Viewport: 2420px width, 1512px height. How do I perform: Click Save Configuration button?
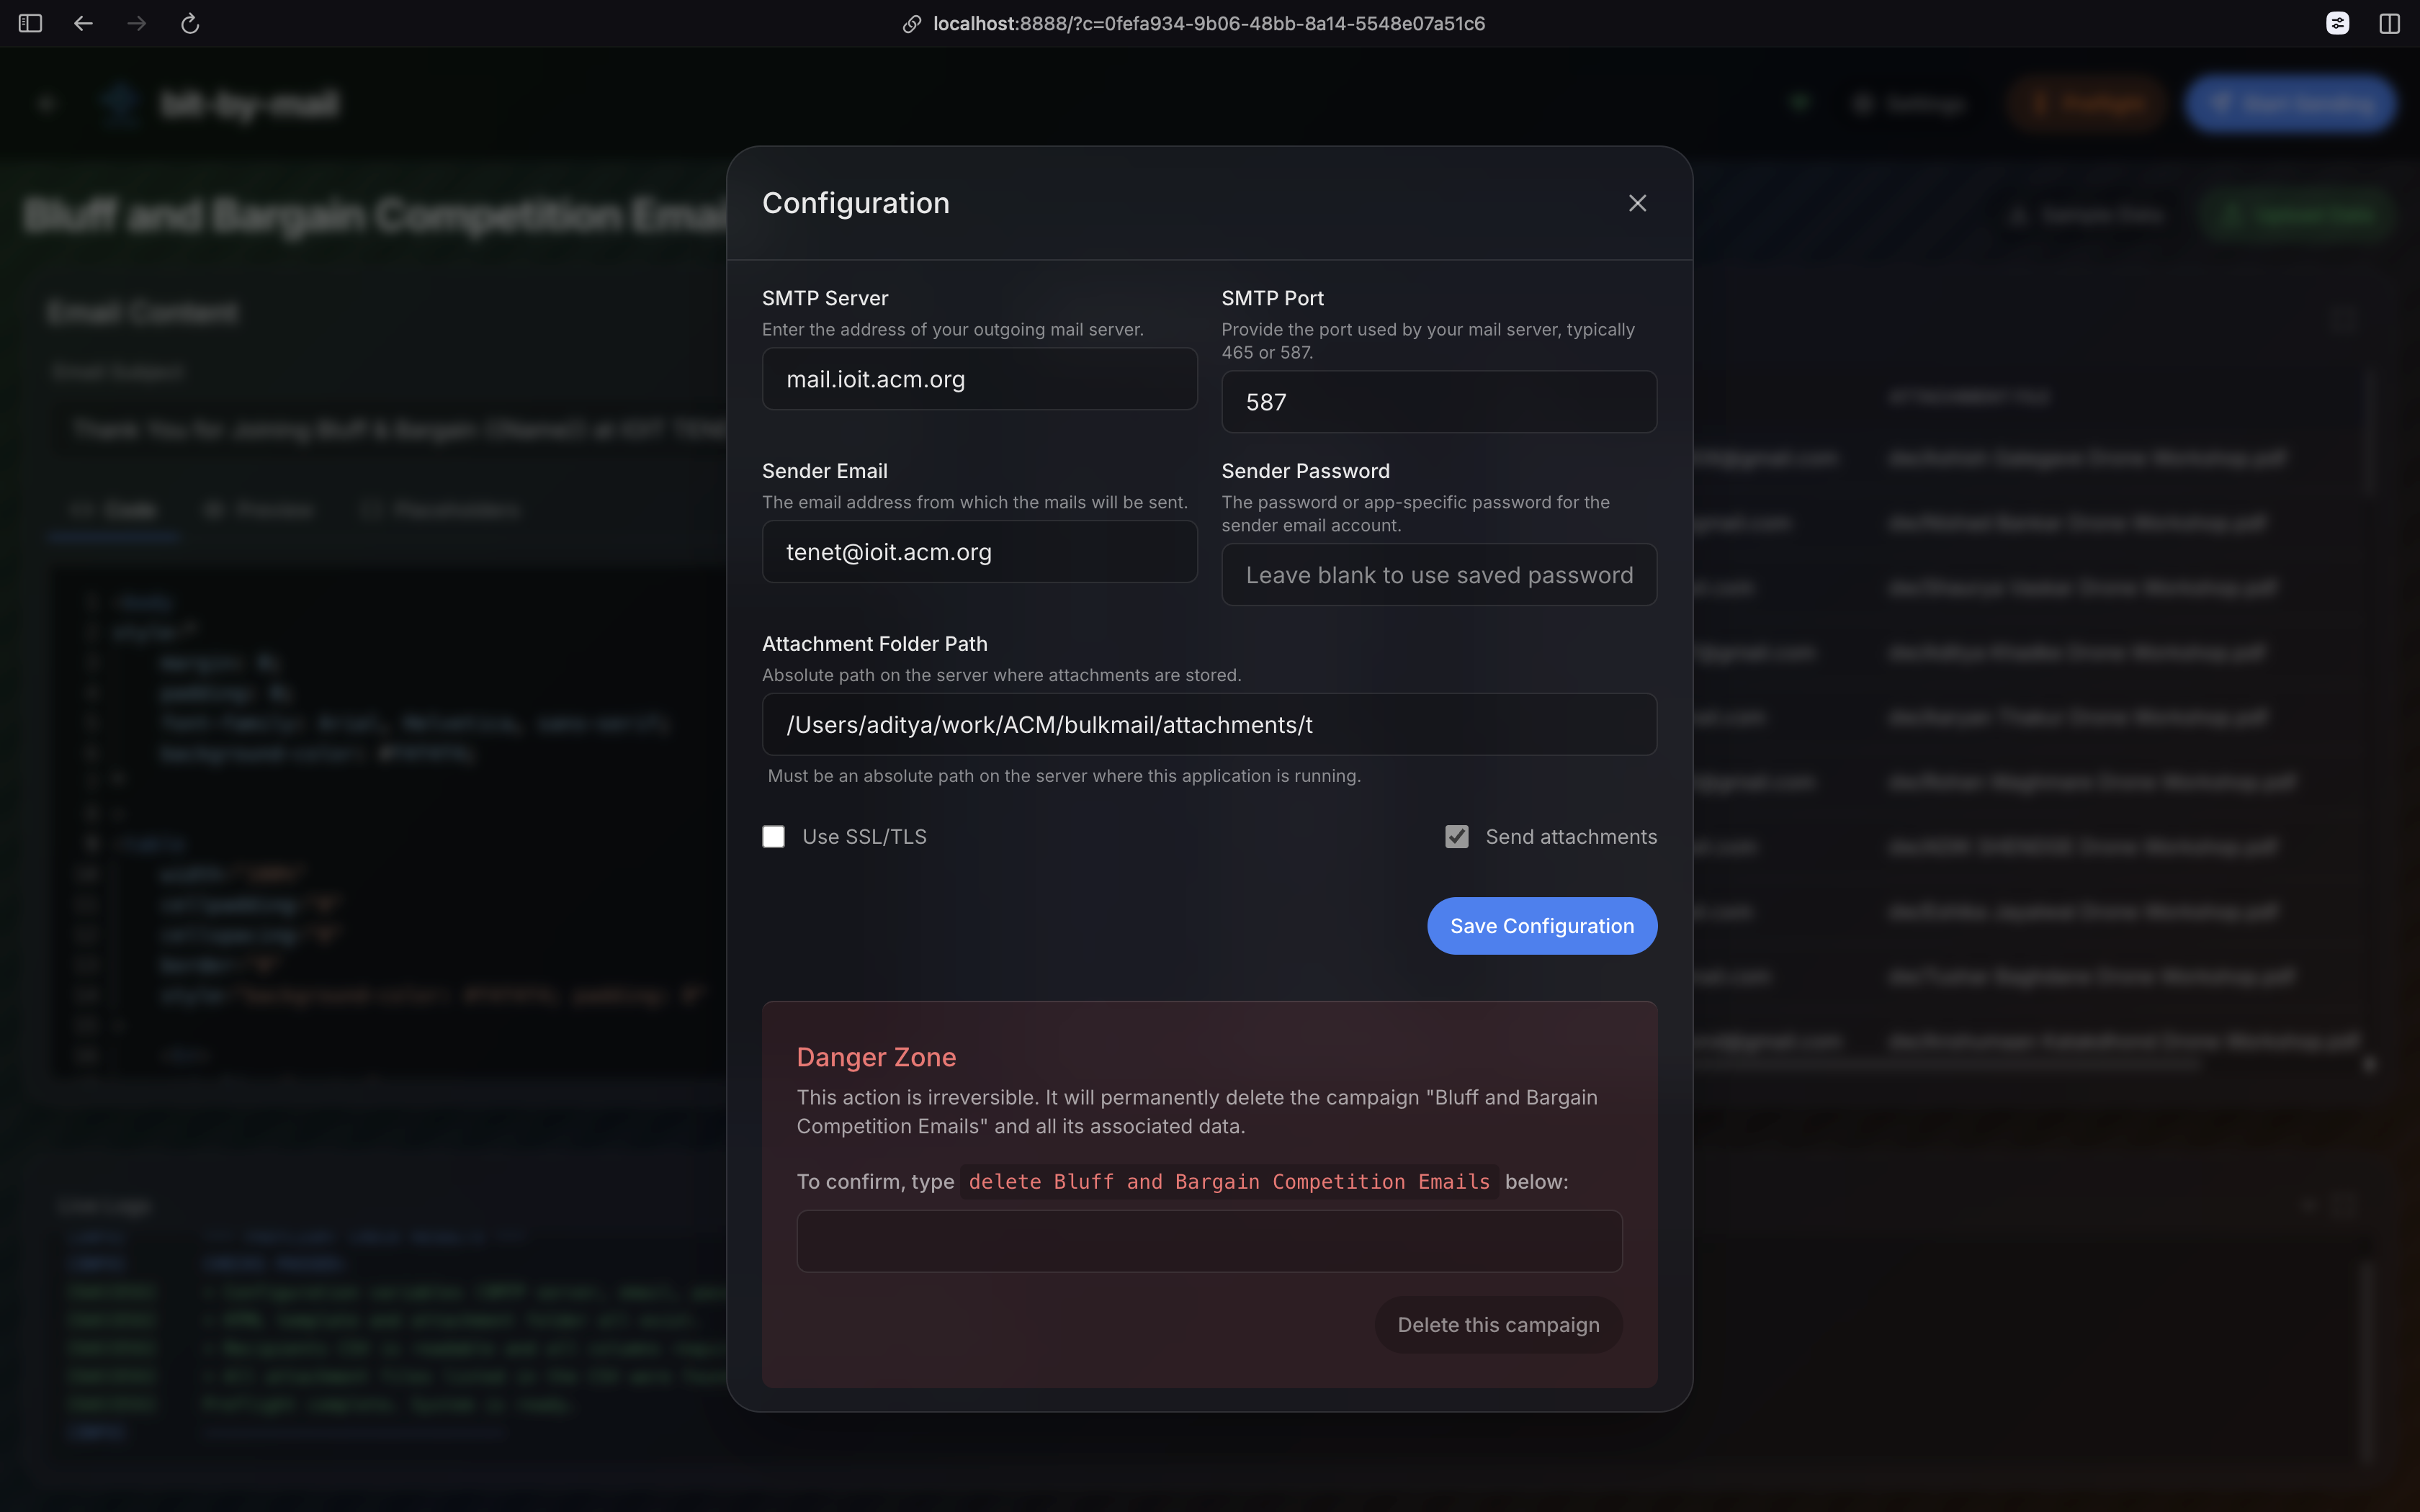coord(1541,926)
